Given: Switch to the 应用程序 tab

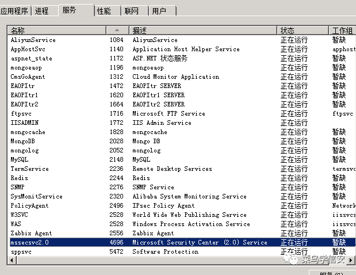Looking at the screenshot, I should click(x=15, y=11).
